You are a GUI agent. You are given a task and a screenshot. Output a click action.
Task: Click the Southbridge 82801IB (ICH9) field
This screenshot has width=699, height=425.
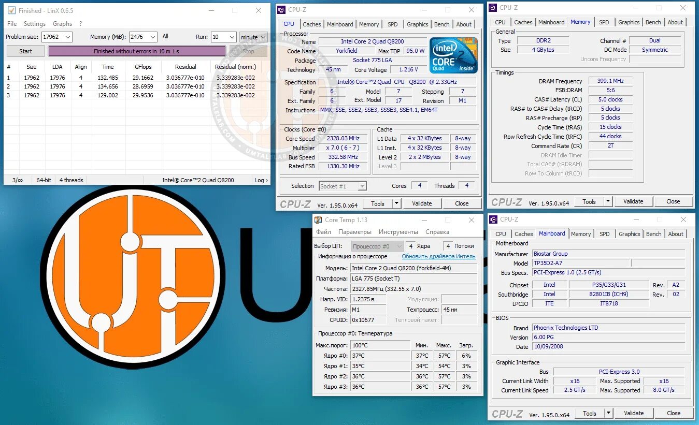[x=608, y=294]
